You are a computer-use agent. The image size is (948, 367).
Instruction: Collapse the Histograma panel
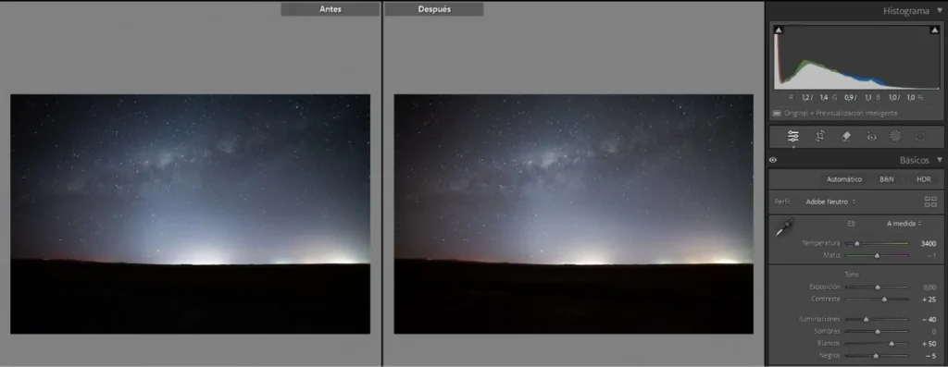[940, 11]
